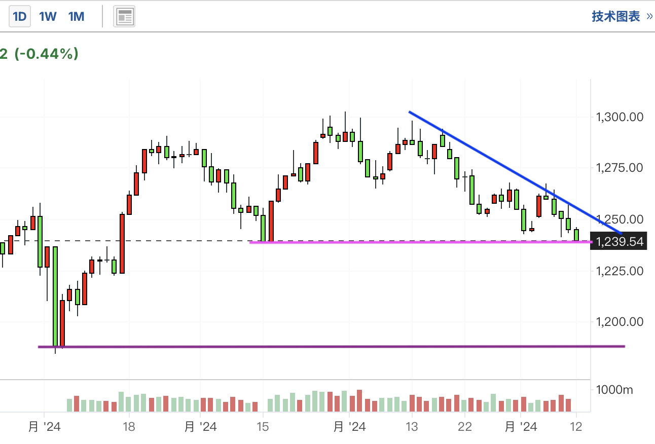
Task: Click the date label 18
Action: (129, 427)
